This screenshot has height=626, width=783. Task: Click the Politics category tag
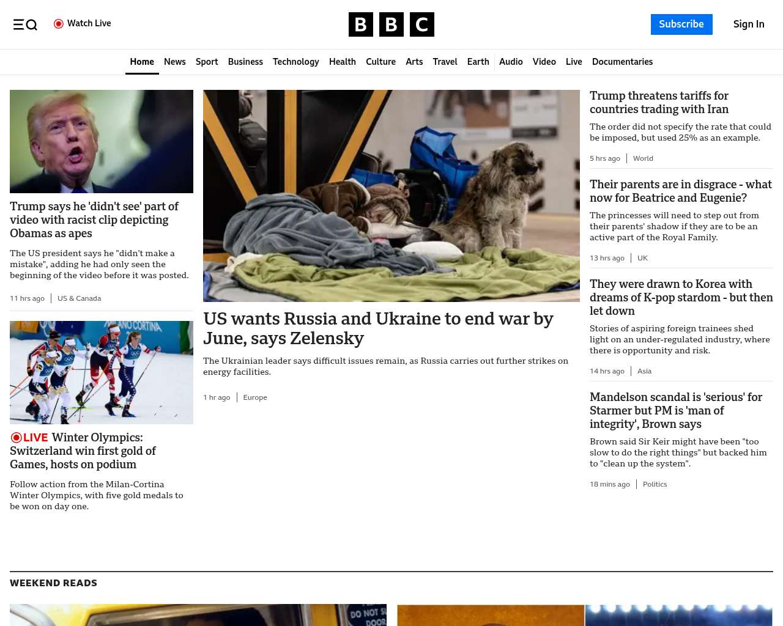[655, 484]
